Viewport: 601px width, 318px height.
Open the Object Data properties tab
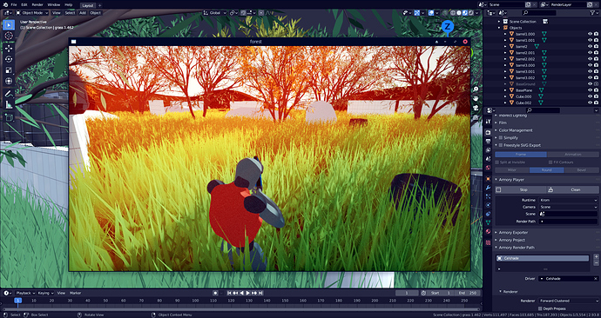488,222
